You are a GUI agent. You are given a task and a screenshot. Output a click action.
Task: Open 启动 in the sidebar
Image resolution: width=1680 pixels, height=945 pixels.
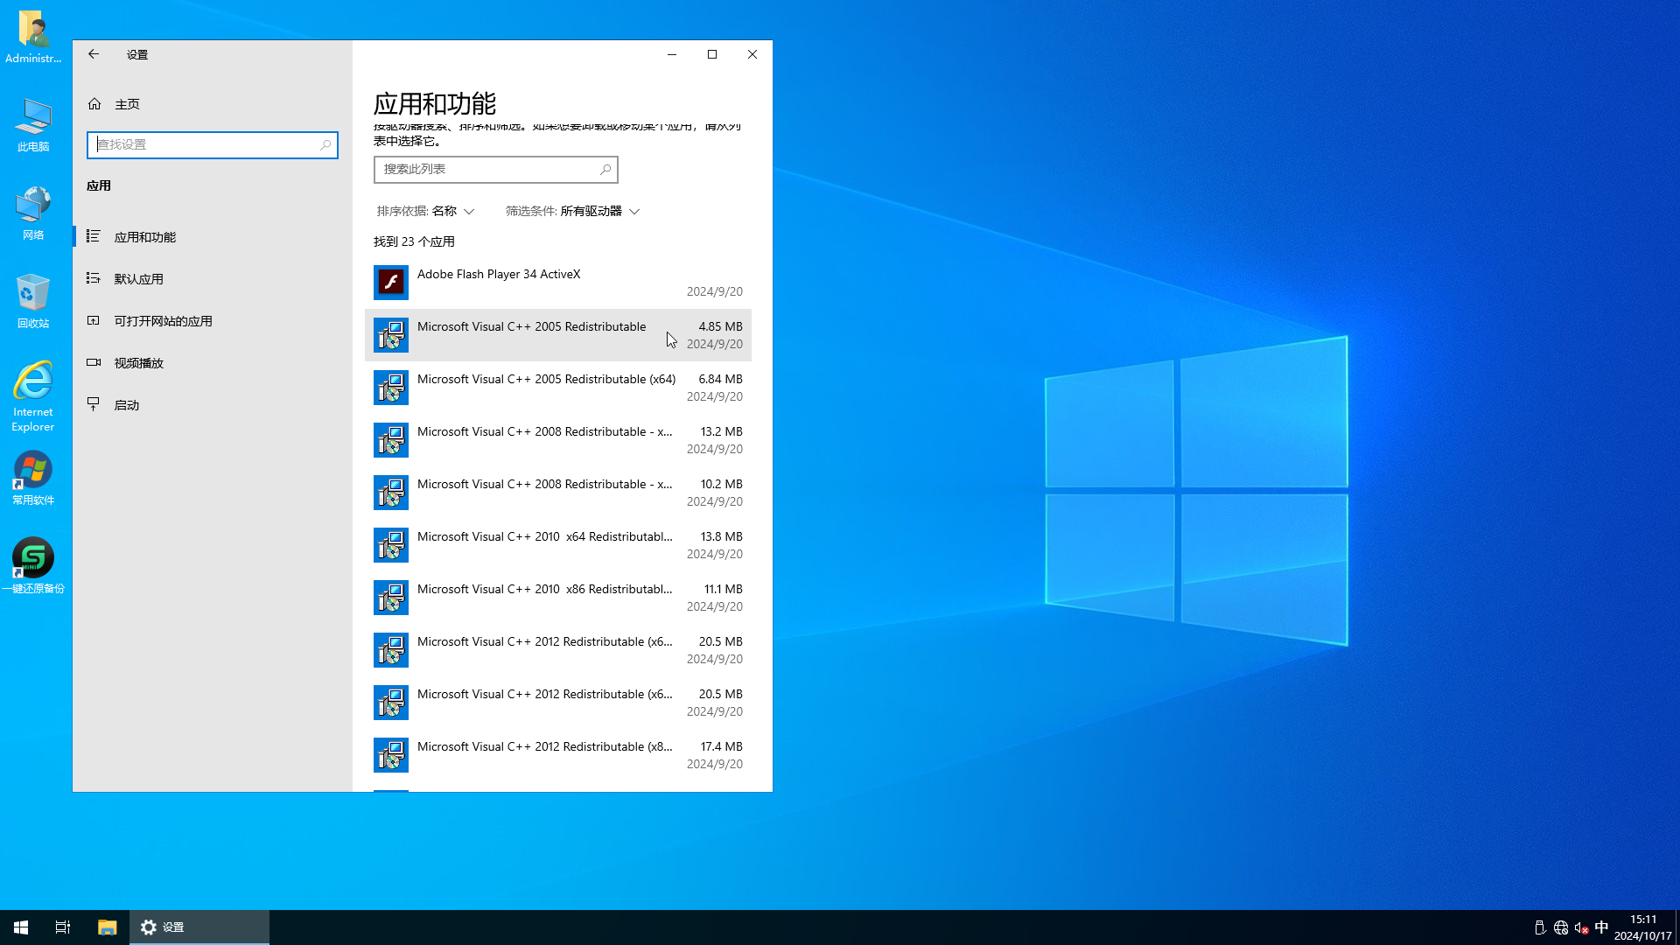point(213,405)
